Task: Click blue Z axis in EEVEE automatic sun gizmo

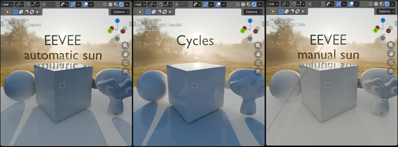Action: pyautogui.click(x=117, y=21)
